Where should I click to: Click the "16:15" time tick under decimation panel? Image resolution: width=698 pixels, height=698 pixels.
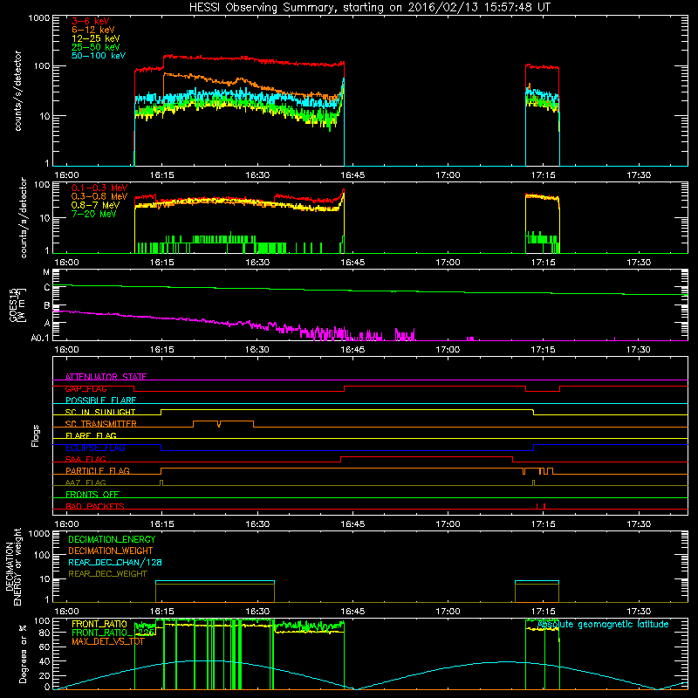coord(162,612)
